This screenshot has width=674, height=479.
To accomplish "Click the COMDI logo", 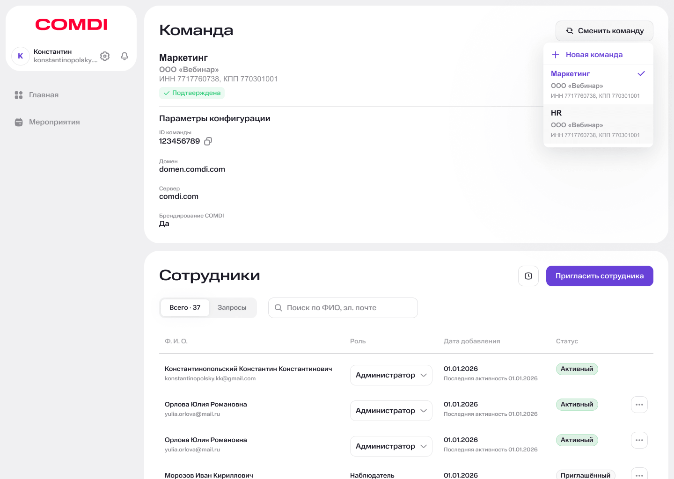I will click(x=71, y=24).
